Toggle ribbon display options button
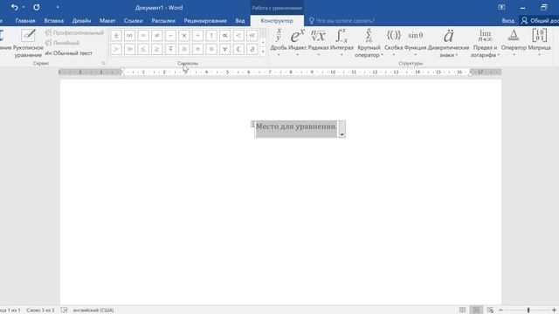Screen dimensions: 559x314 501,7
